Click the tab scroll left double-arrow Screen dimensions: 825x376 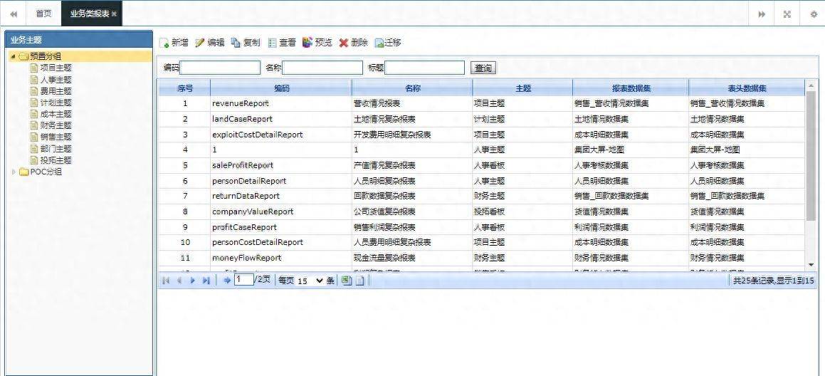(x=13, y=14)
